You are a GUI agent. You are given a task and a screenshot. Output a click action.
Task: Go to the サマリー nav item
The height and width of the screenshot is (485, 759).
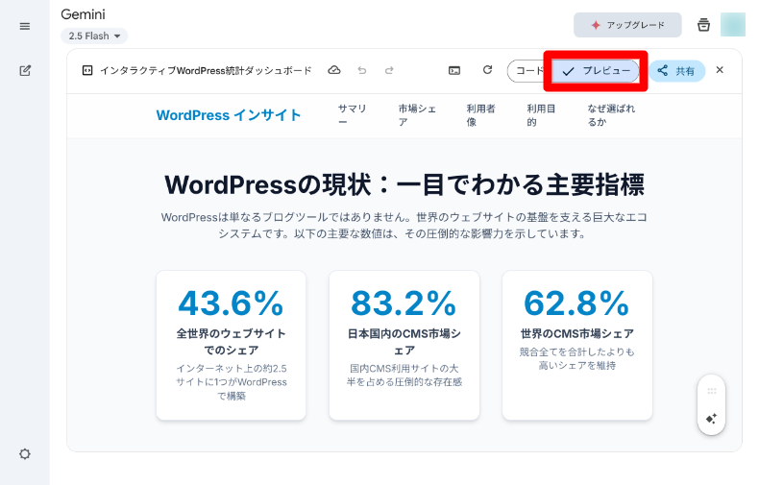pyautogui.click(x=352, y=115)
